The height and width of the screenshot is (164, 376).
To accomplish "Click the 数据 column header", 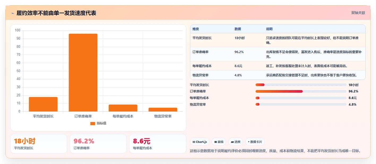I will click(238, 29).
